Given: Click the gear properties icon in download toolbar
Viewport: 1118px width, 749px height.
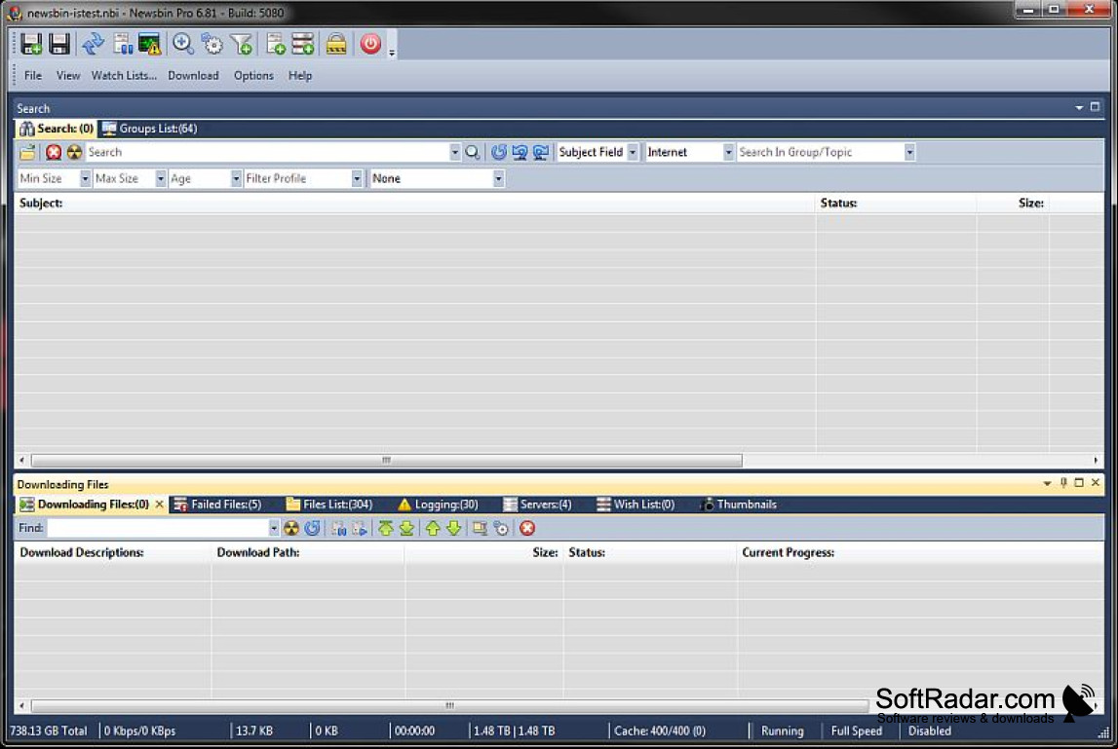Looking at the screenshot, I should click(501, 528).
